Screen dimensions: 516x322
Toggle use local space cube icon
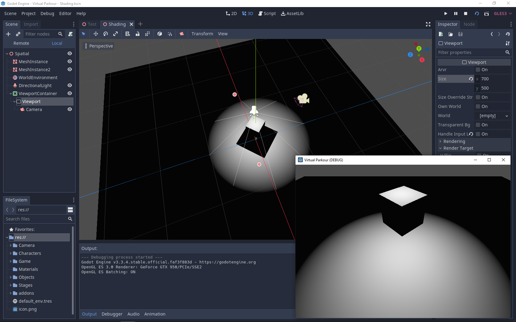(x=160, y=34)
